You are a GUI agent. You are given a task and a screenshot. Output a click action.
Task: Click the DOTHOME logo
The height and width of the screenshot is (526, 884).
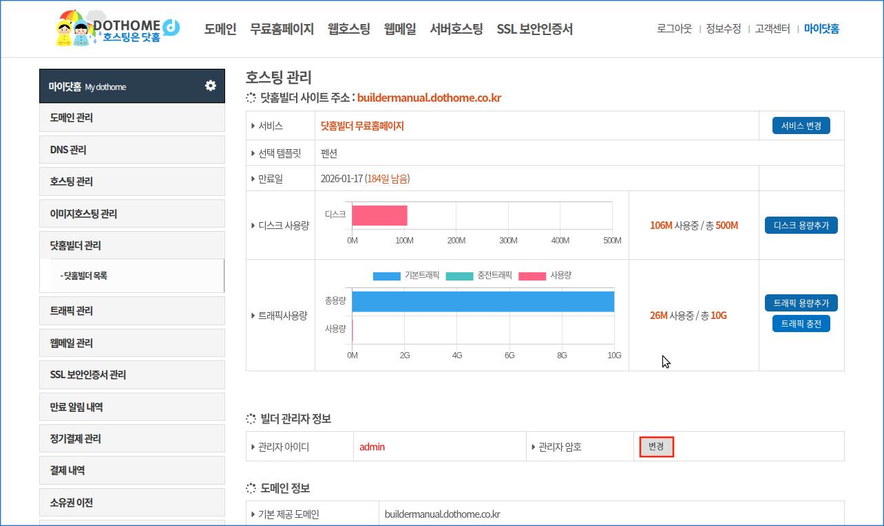point(117,29)
